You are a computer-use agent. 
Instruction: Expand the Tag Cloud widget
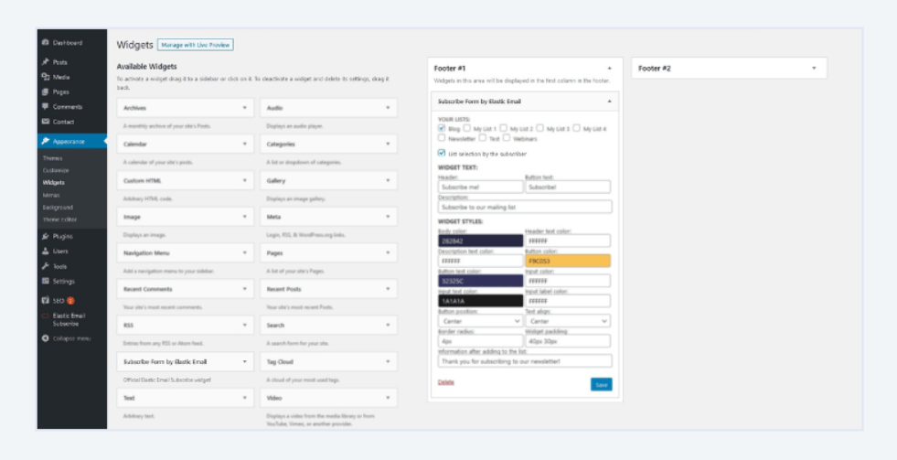click(388, 361)
